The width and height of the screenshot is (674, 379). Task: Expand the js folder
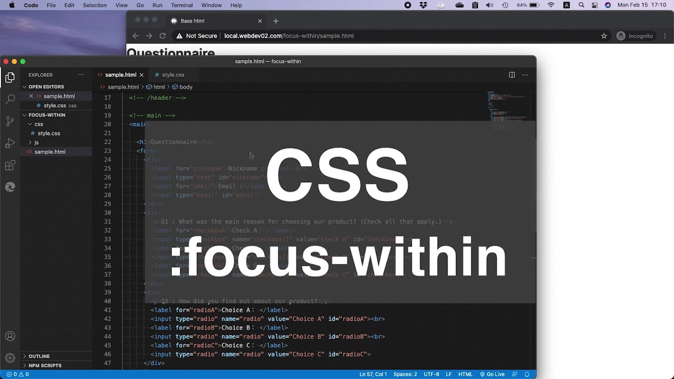click(x=36, y=143)
